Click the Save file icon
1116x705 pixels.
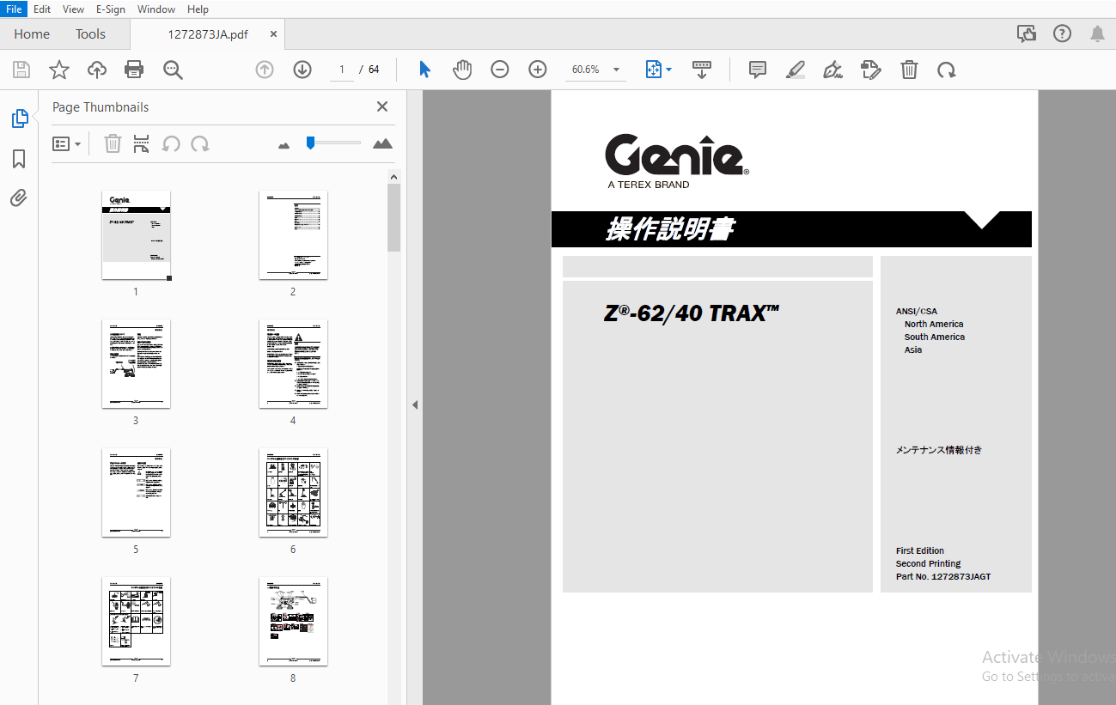click(x=21, y=70)
